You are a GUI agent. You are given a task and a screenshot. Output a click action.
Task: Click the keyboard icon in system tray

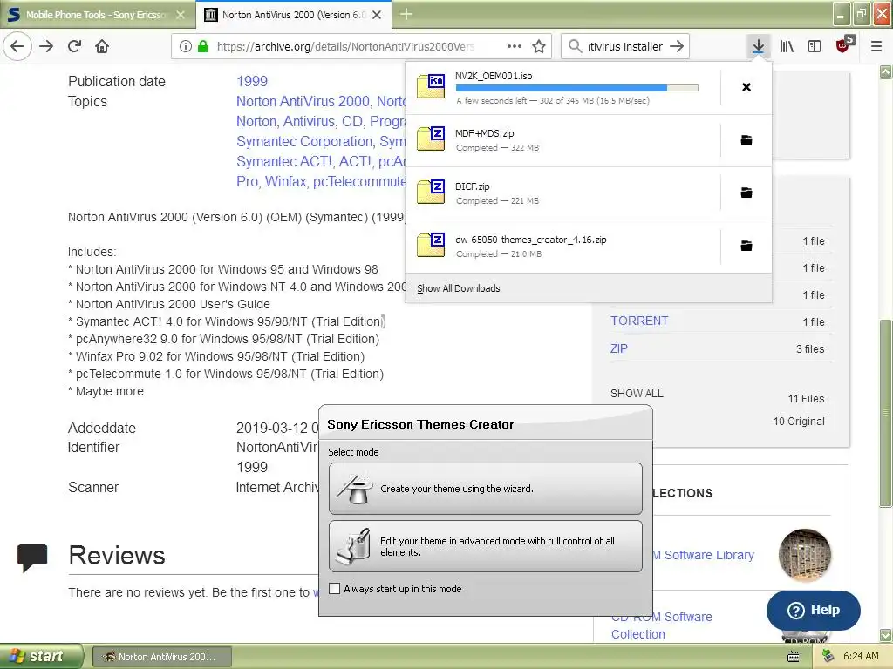[x=793, y=657]
